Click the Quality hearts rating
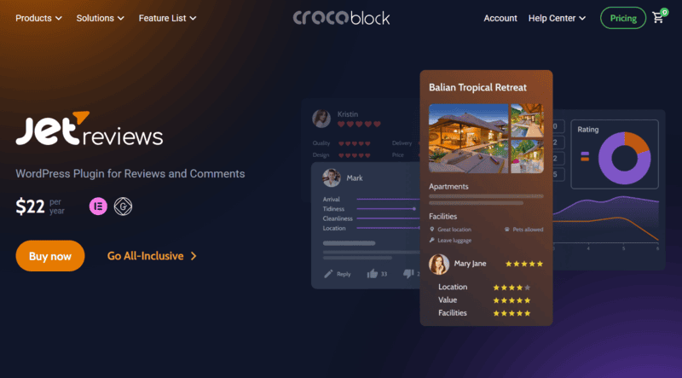The height and width of the screenshot is (378, 682). (x=355, y=143)
